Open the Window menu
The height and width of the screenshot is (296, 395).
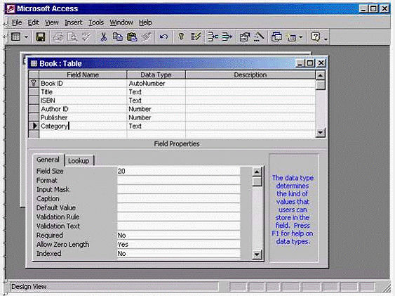[121, 22]
